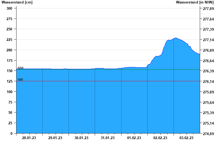Click the NW low water label

tap(21, 80)
